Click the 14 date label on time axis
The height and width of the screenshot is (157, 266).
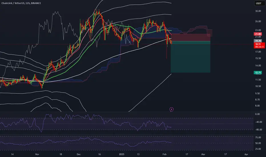pos(12,154)
